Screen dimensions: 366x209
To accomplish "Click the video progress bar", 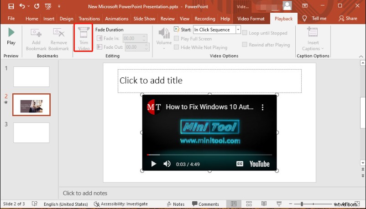I will coord(209,155).
